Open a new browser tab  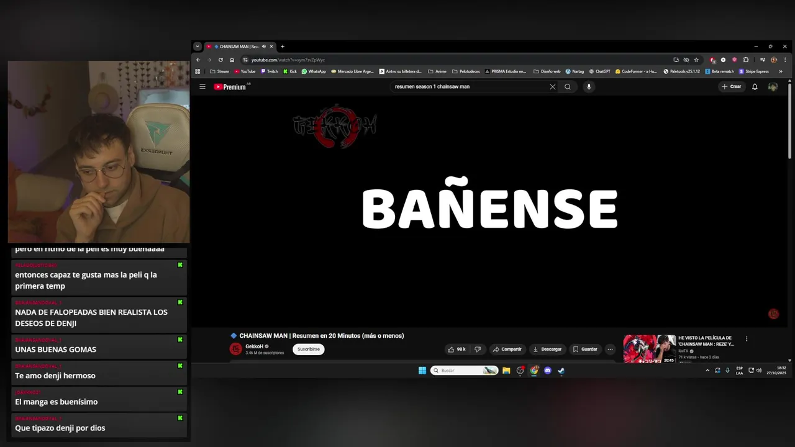(283, 47)
